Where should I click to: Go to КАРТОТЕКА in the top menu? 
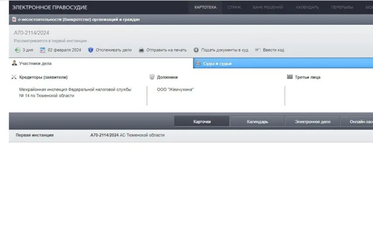pyautogui.click(x=205, y=7)
